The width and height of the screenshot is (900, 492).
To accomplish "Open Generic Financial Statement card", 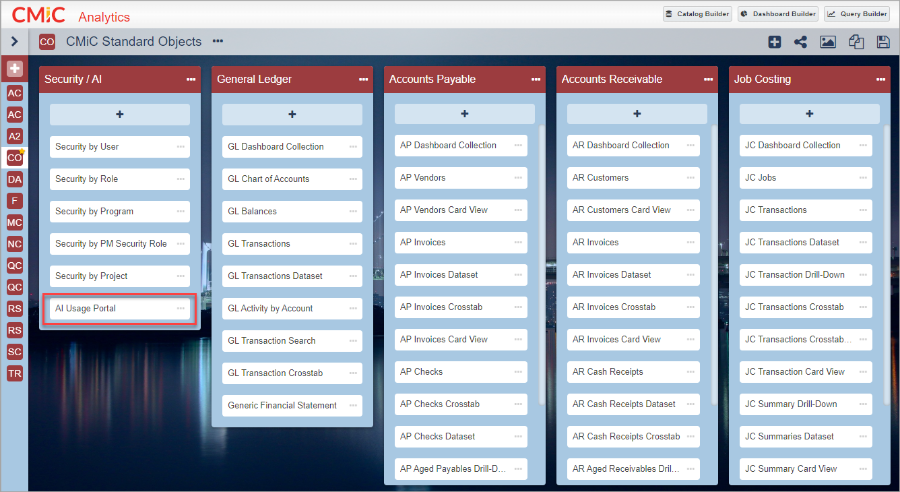I will (292, 406).
